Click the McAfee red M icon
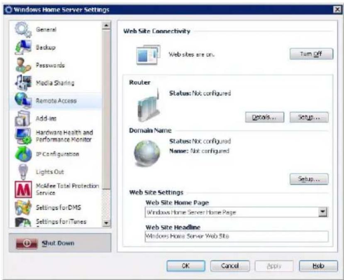Viewport: 344px width, 280px height. coord(23,189)
